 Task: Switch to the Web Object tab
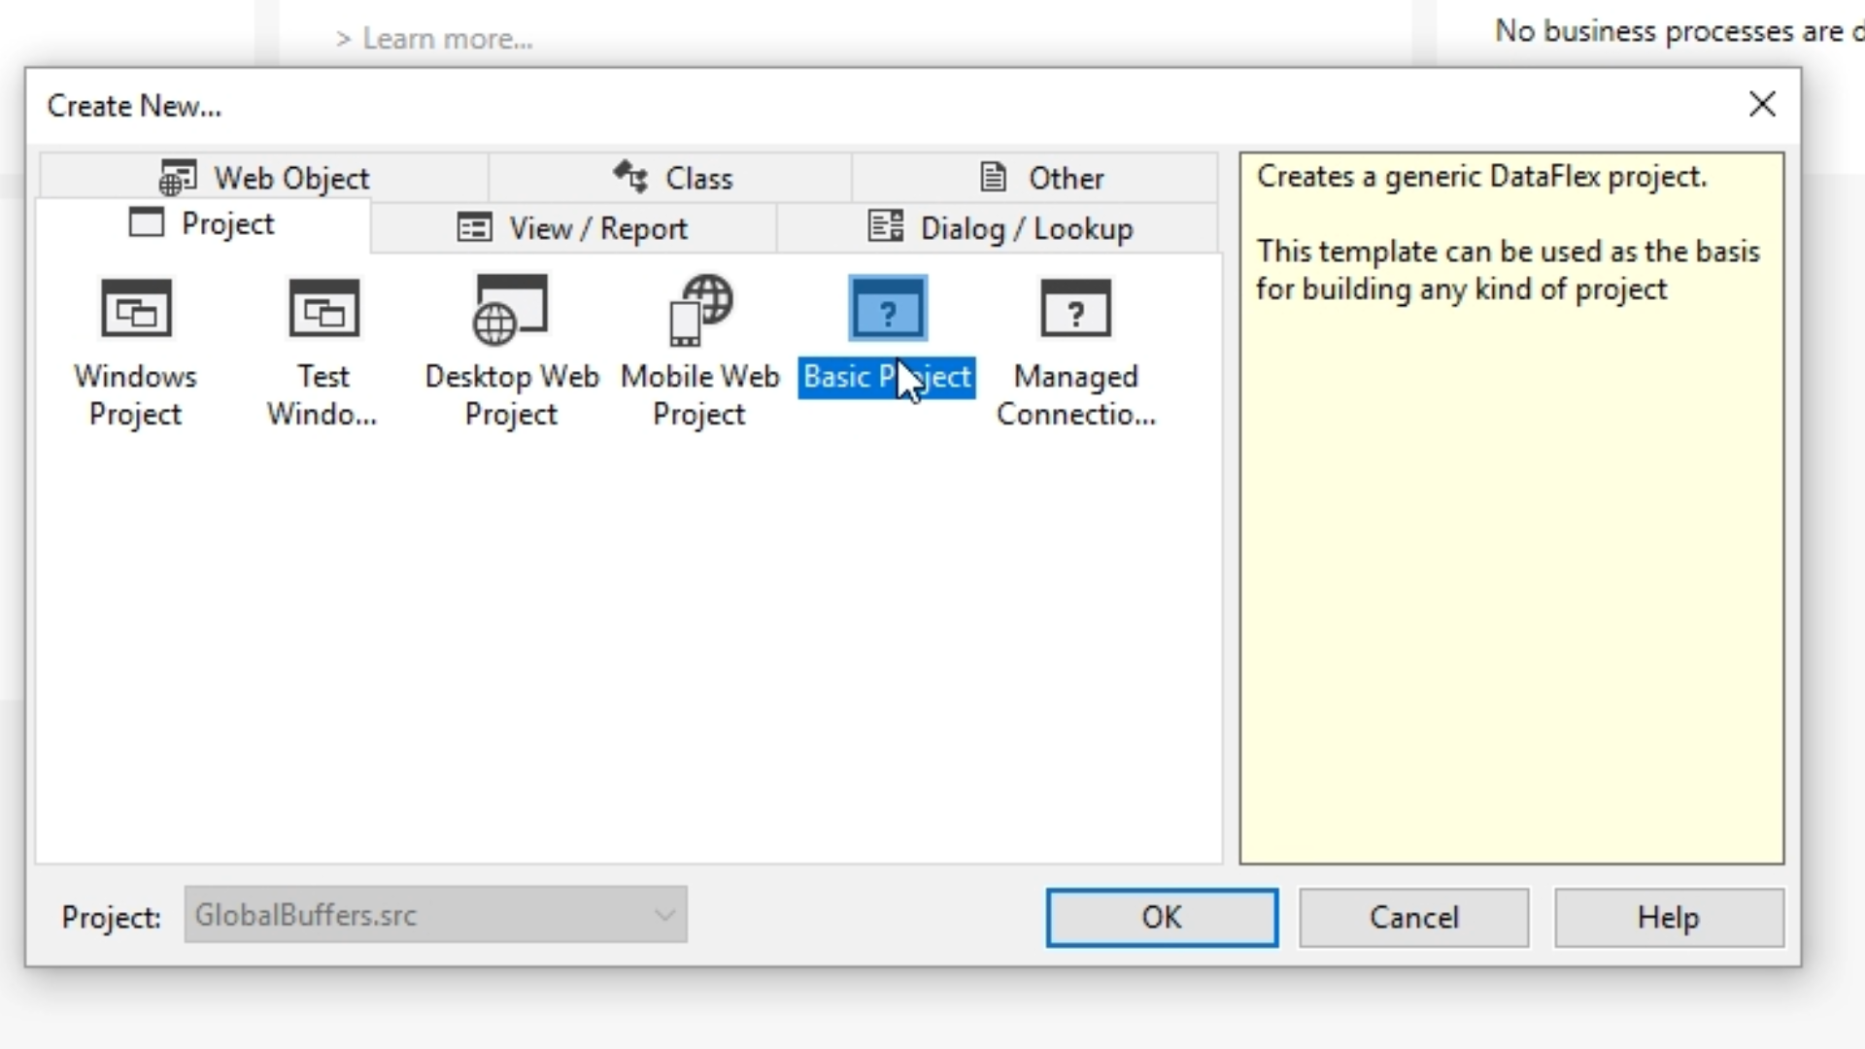click(x=264, y=178)
